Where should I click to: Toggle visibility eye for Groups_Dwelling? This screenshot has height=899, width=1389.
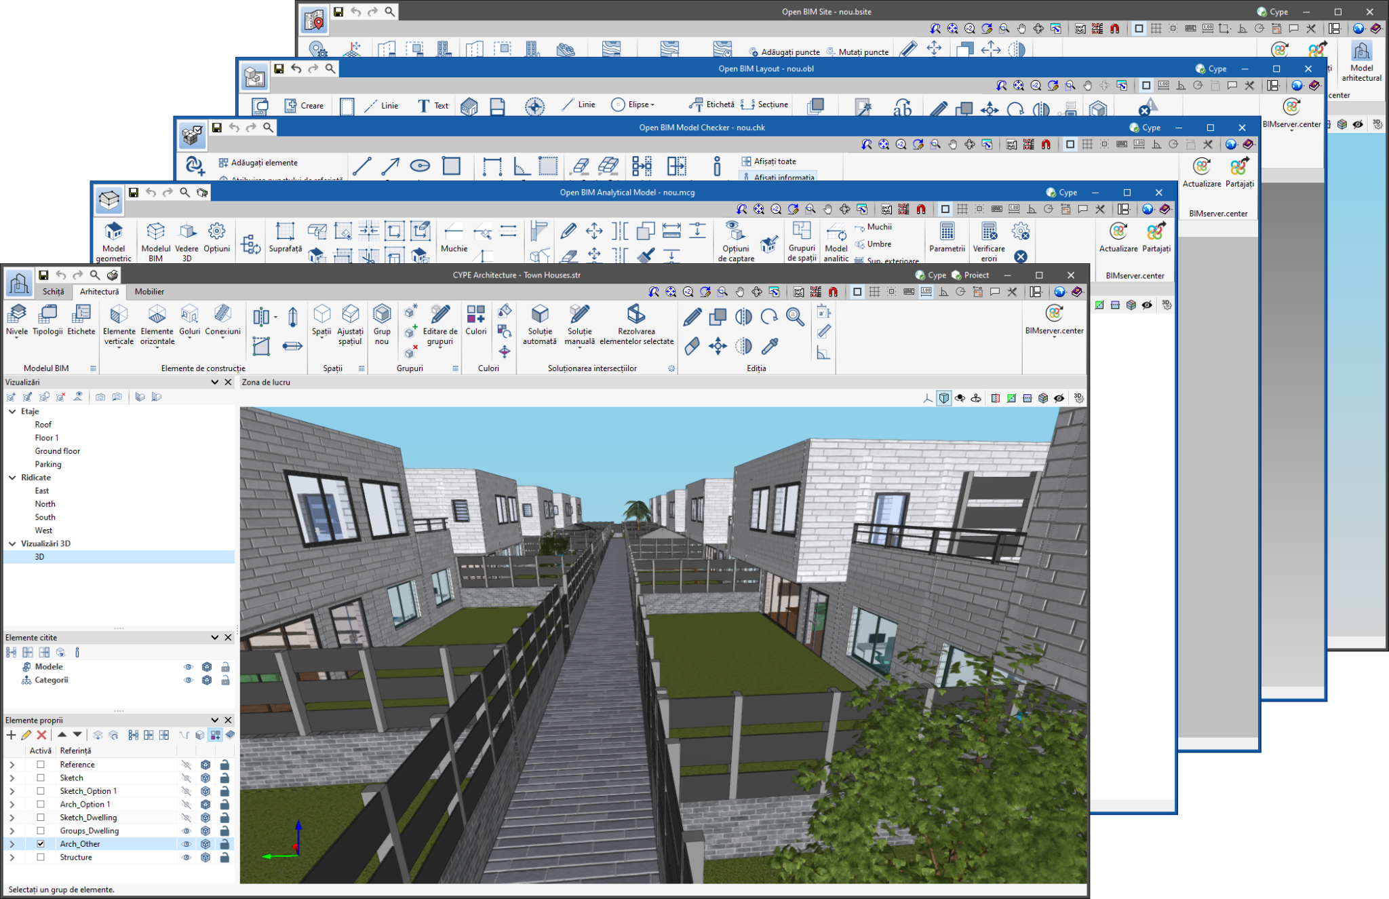(187, 830)
